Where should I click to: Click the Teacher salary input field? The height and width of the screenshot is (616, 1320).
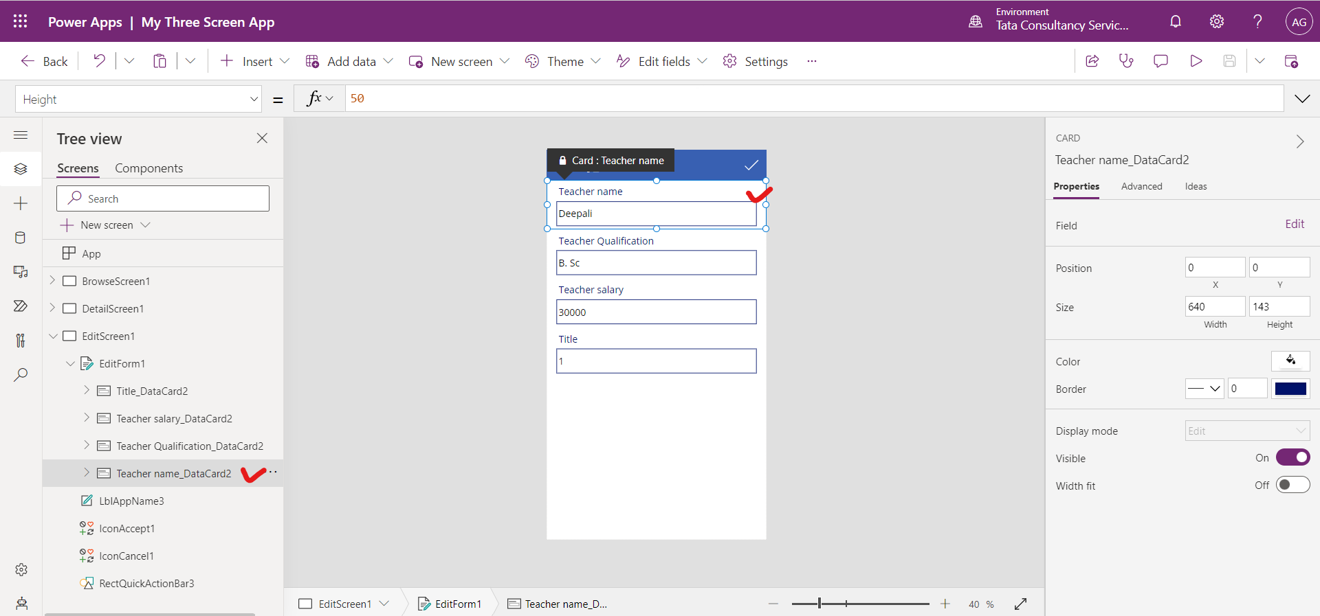click(x=657, y=312)
